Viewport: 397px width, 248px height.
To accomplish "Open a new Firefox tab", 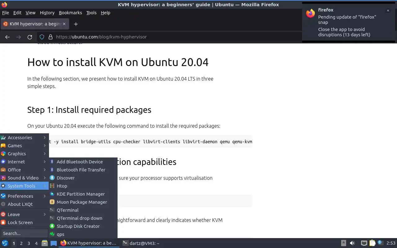I will (x=76, y=24).
